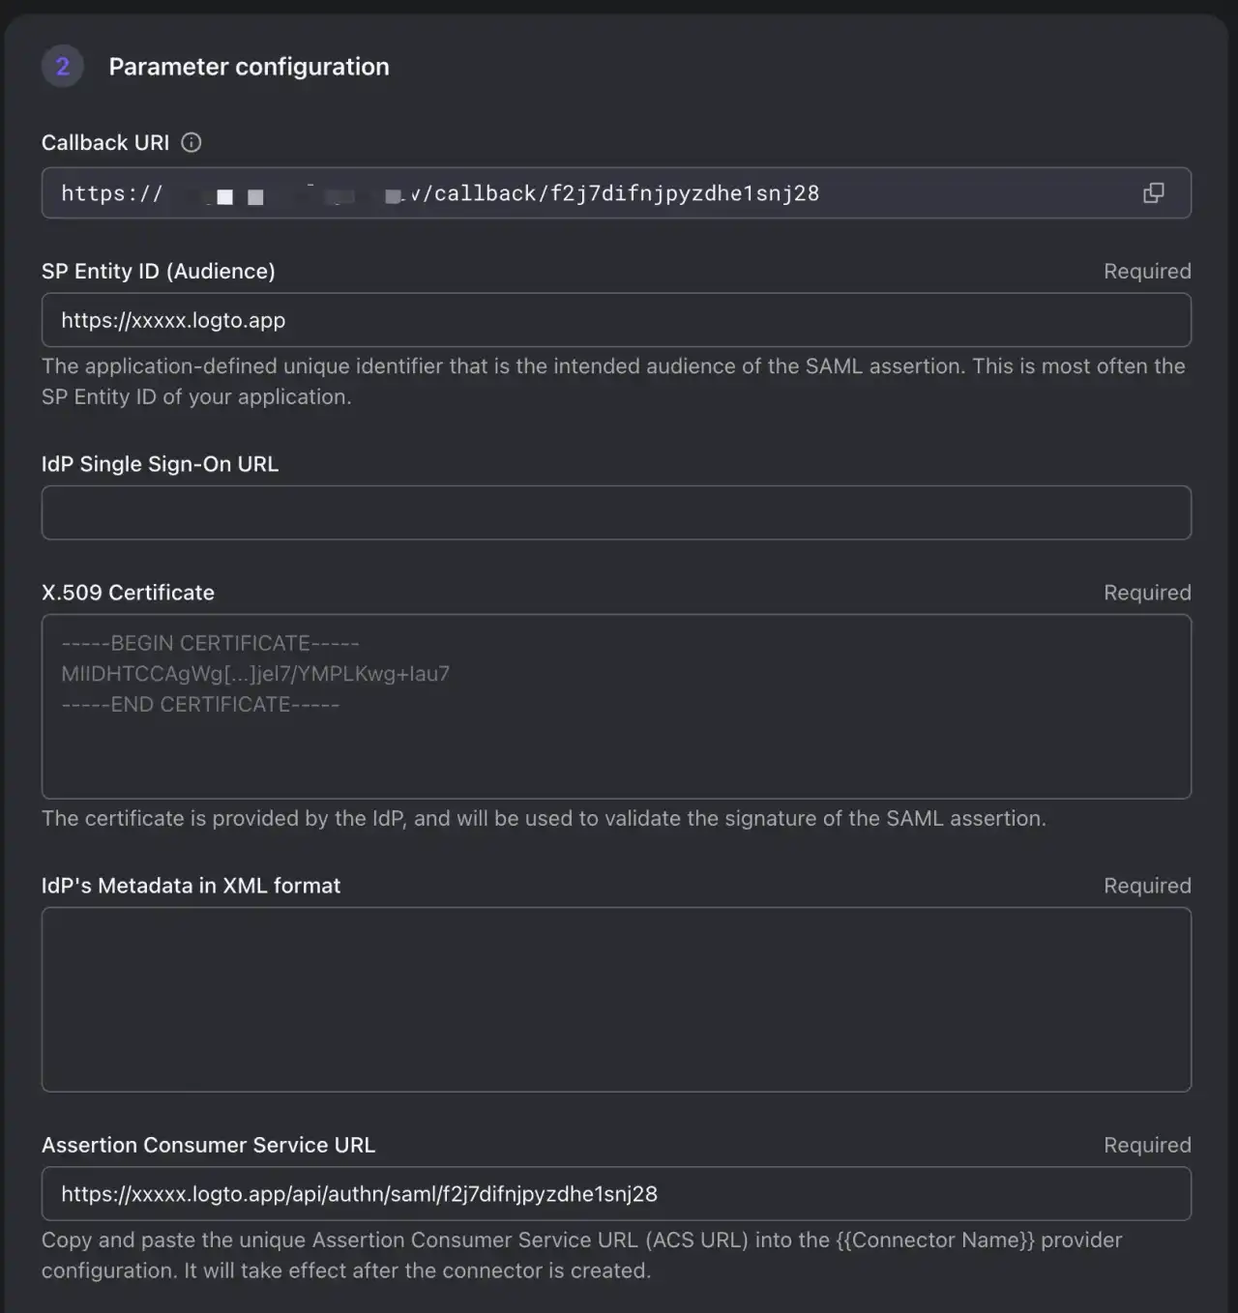This screenshot has width=1238, height=1313.
Task: Click the Required label beside SP Entity ID
Action: coord(1147,272)
